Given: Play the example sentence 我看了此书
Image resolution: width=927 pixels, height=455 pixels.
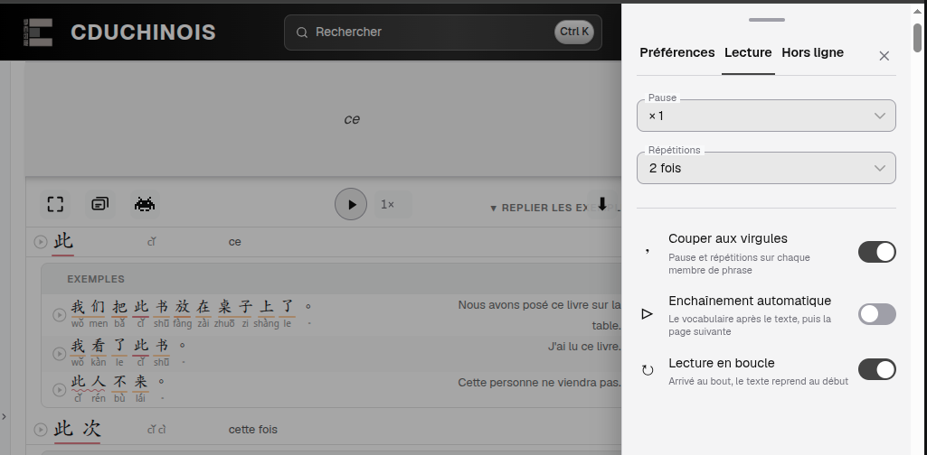Looking at the screenshot, I should [x=59, y=354].
